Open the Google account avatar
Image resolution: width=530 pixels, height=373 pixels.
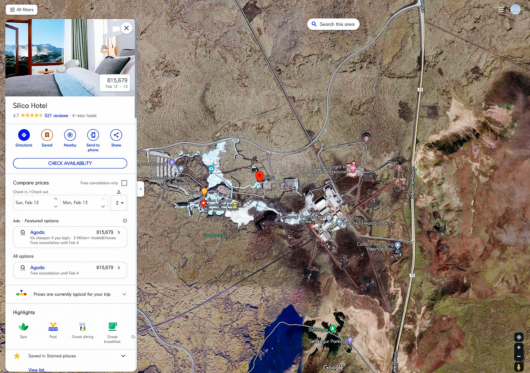pos(515,10)
